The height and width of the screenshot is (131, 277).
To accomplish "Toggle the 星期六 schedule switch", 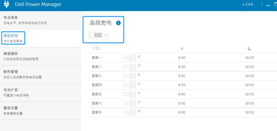I will tap(129, 103).
